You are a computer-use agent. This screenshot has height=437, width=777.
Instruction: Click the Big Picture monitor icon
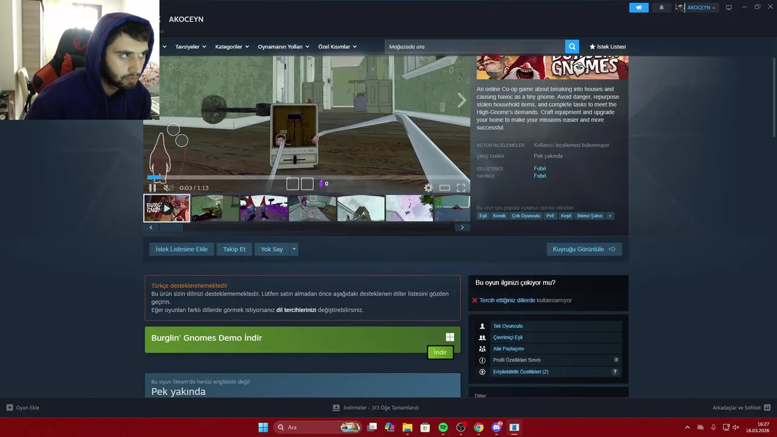tap(729, 7)
